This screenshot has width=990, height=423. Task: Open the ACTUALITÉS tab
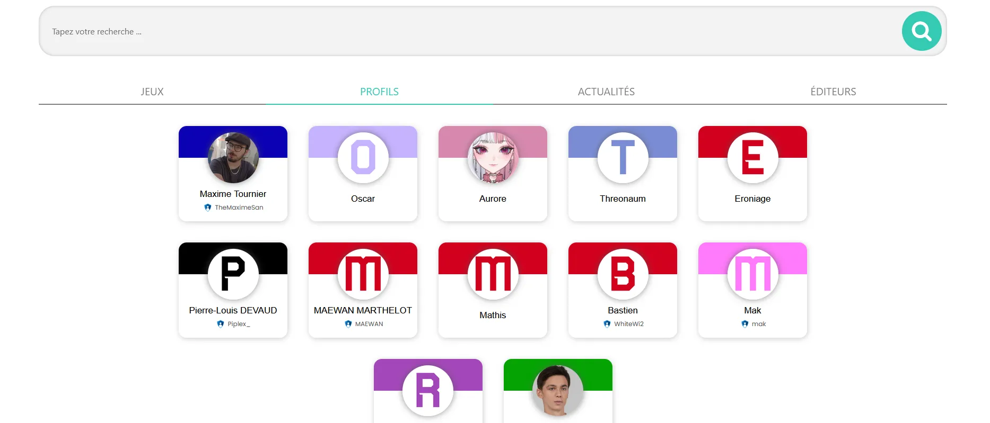tap(606, 92)
